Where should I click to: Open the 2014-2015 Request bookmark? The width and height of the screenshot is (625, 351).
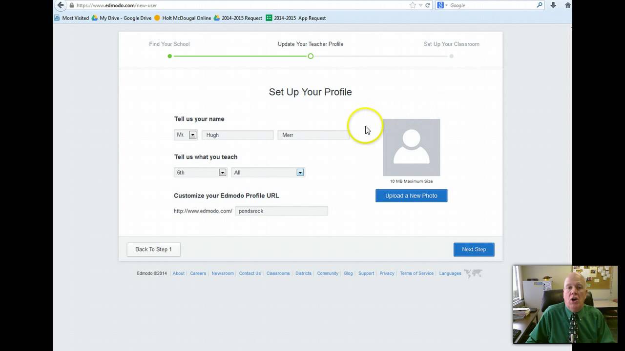[238, 18]
